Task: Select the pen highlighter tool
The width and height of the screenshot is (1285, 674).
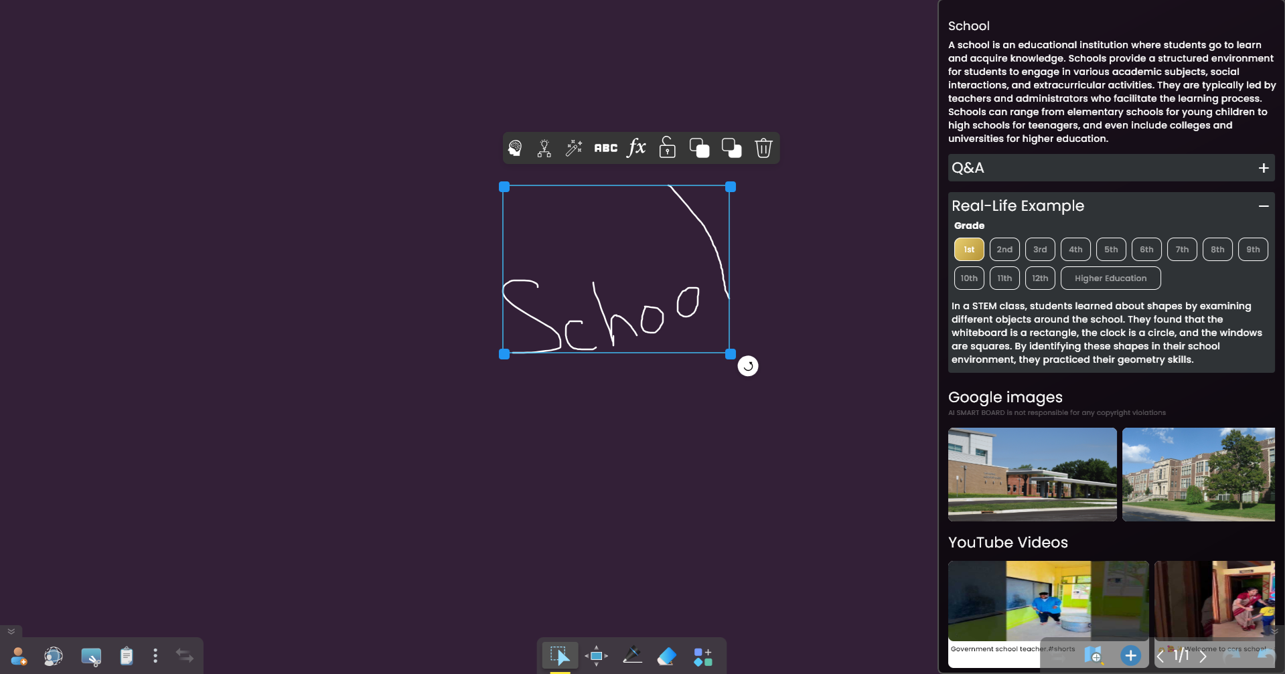Action: 632,656
